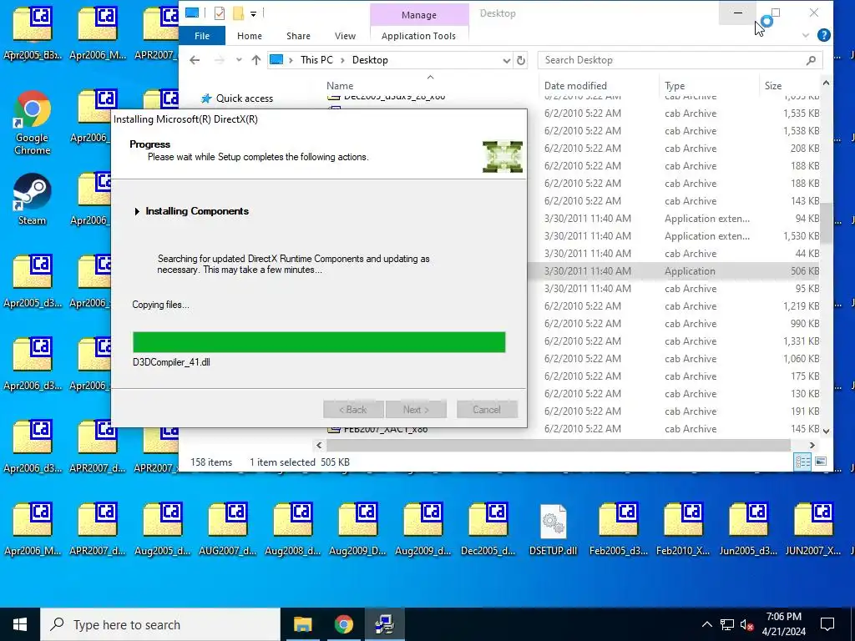Click Back button in DirectX installer
855x641 pixels.
[353, 409]
